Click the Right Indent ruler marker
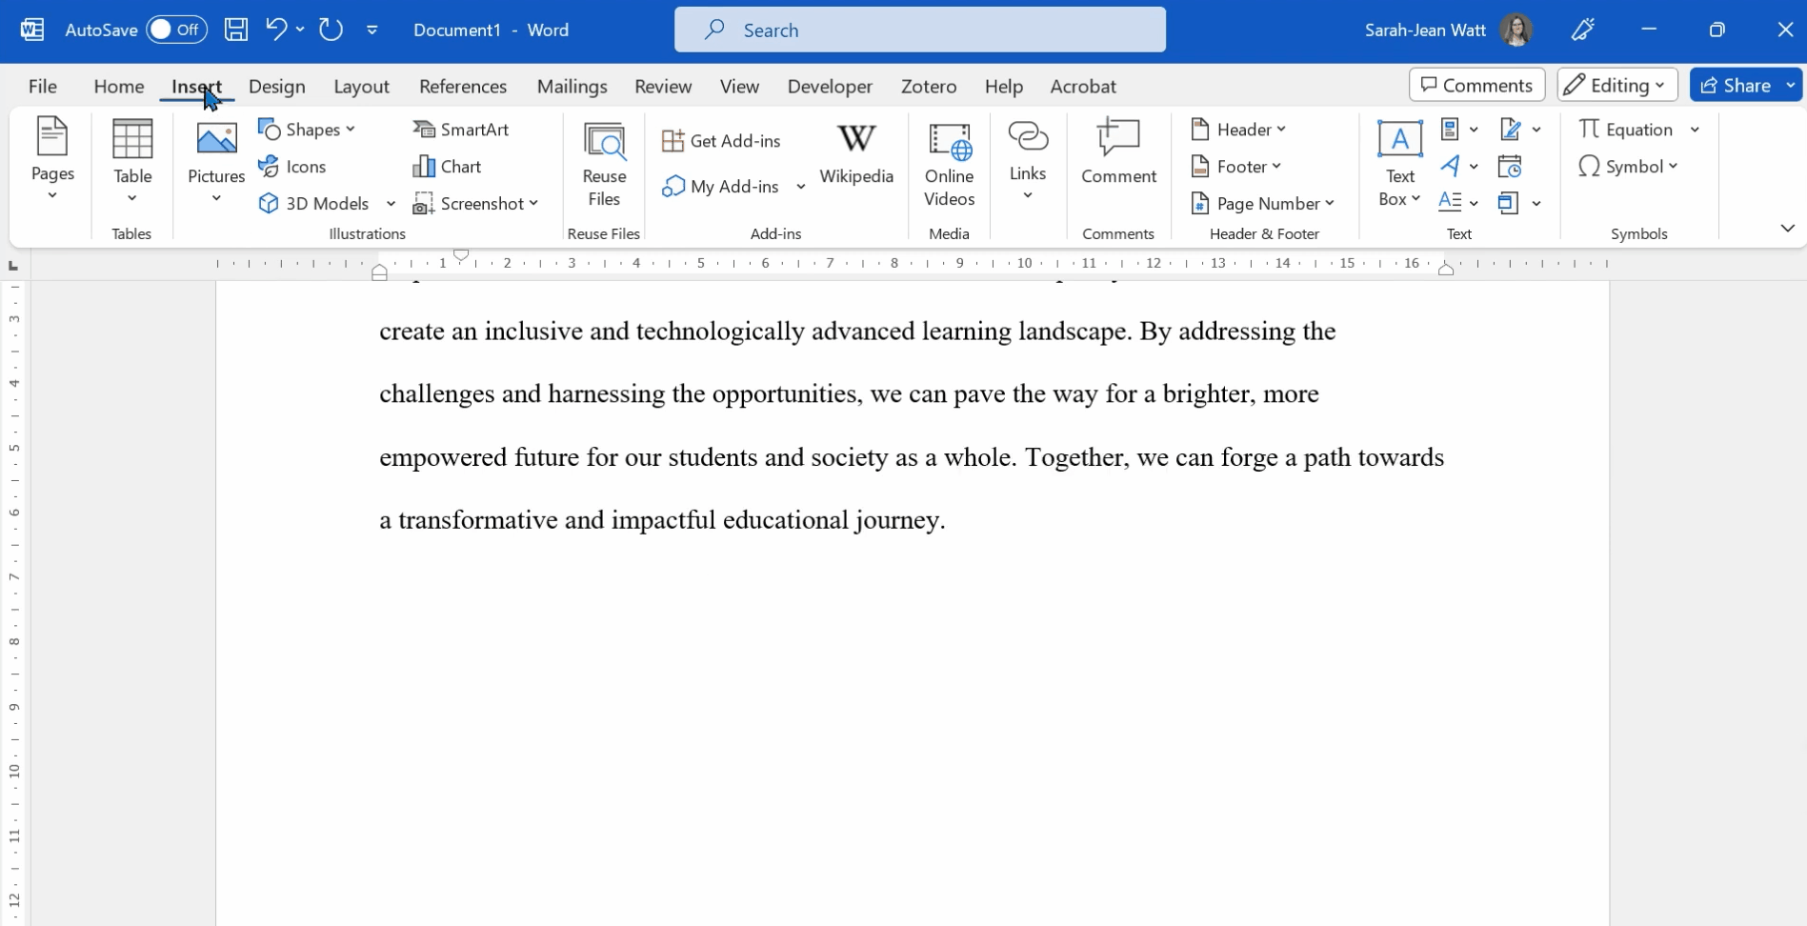1807x926 pixels. tap(1445, 270)
